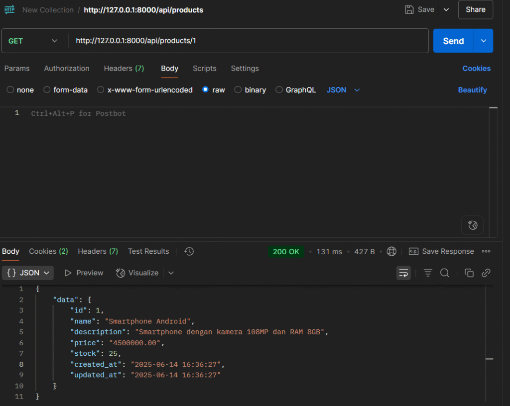
Task: Choose the GraphQL body radio option
Action: 279,90
